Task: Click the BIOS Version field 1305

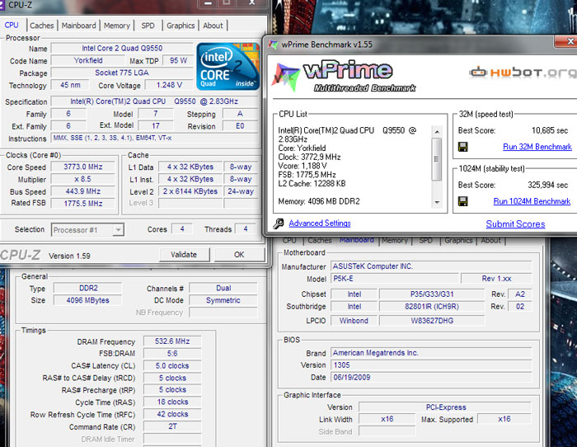Action: [x=431, y=365]
